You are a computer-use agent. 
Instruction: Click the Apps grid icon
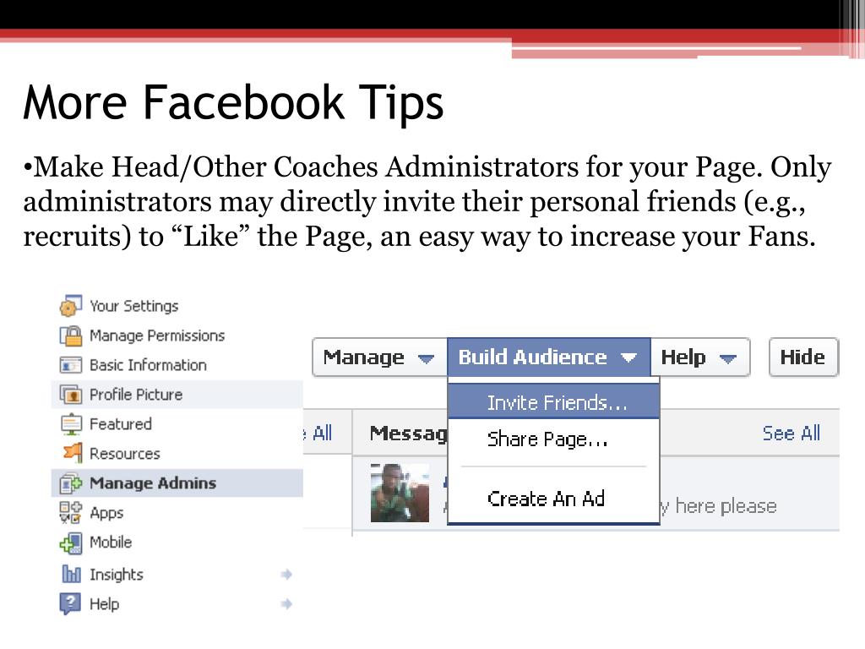(x=71, y=512)
